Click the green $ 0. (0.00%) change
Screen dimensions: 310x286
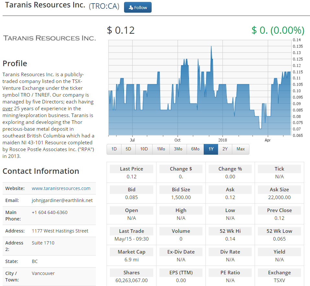(x=278, y=30)
